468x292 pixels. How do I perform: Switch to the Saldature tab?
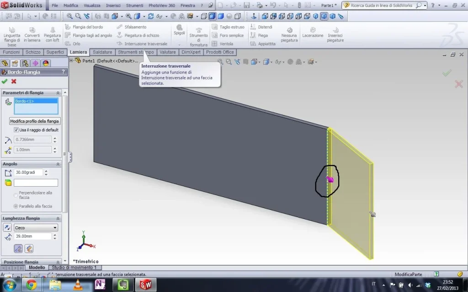(102, 52)
